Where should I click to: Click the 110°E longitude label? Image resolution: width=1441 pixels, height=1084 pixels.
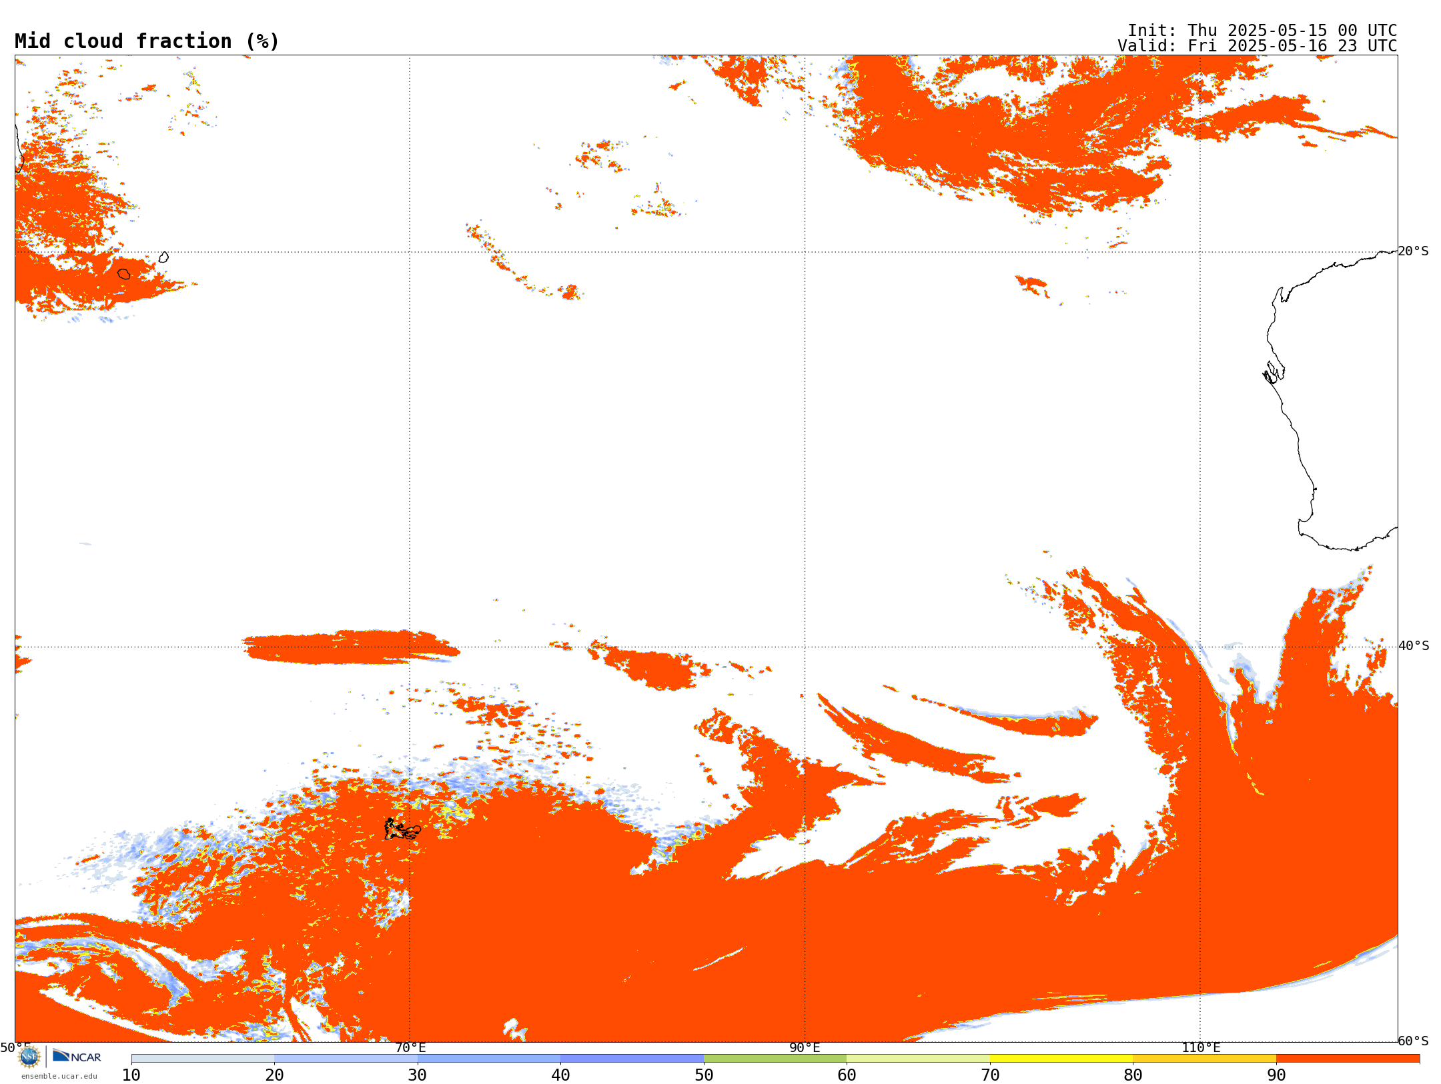point(1201,1048)
